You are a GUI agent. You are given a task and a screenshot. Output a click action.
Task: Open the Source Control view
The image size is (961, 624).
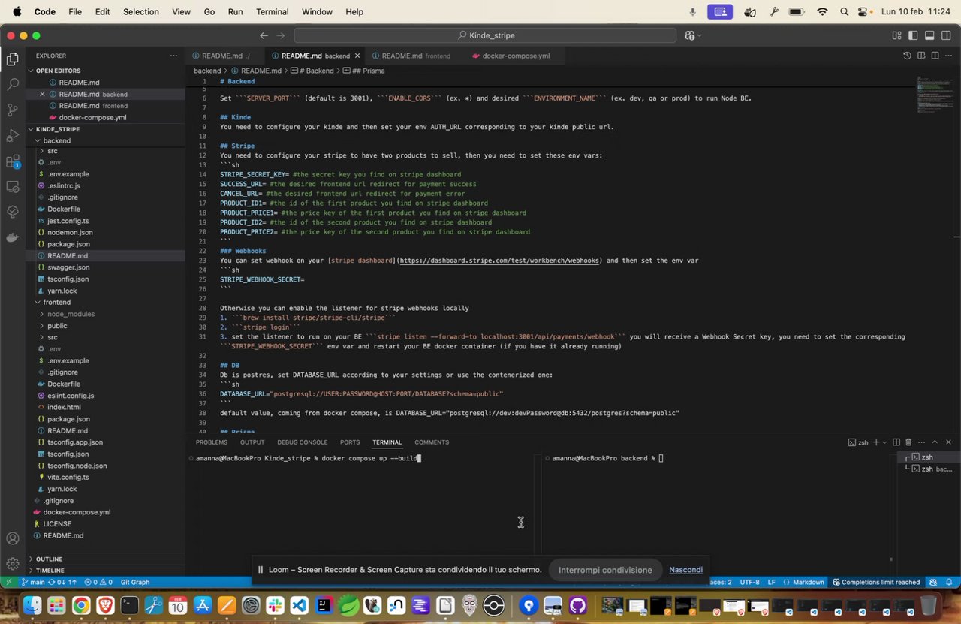click(x=12, y=110)
